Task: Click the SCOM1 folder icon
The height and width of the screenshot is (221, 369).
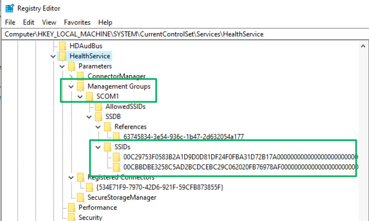Action: click(x=89, y=96)
